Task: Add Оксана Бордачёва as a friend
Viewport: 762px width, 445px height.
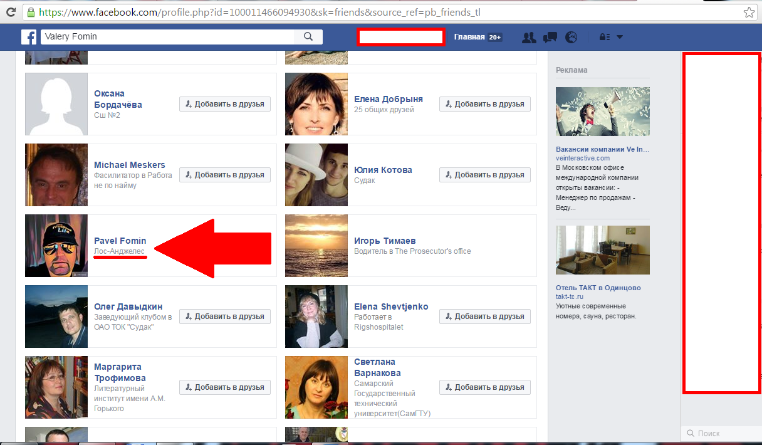Action: pos(225,104)
